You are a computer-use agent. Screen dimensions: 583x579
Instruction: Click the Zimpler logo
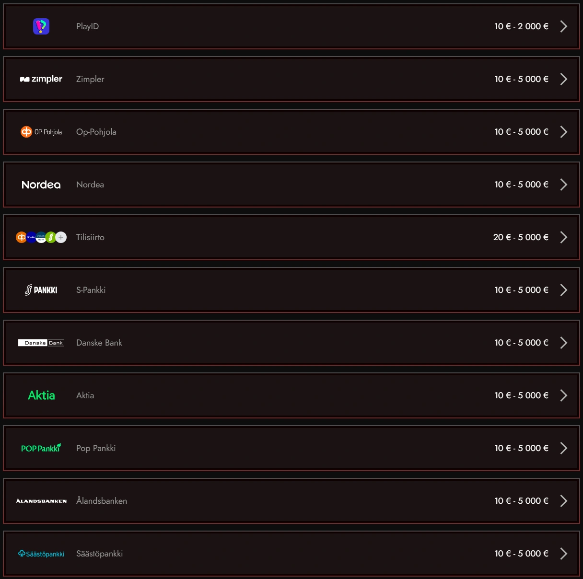(41, 79)
